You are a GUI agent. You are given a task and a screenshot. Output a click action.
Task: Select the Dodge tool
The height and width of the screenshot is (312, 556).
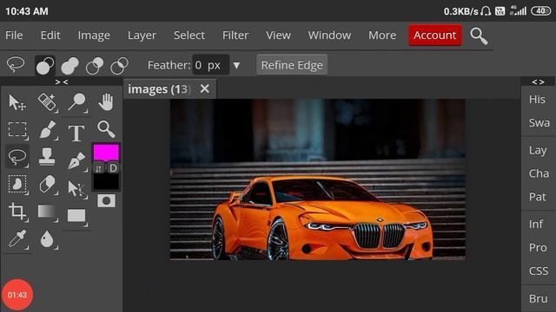point(76,102)
